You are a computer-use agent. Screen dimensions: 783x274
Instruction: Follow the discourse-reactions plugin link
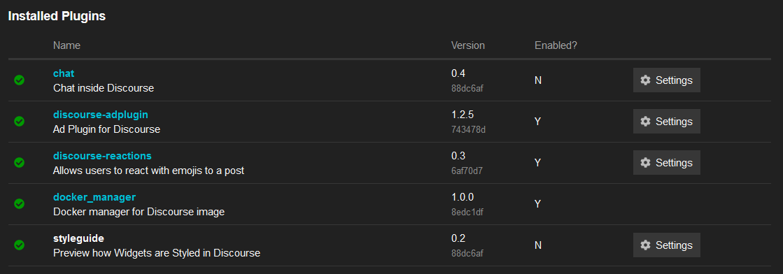[102, 156]
